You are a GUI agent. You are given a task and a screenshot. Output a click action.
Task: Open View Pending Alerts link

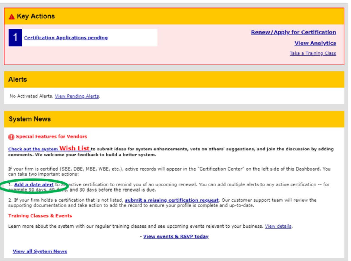pyautogui.click(x=77, y=96)
